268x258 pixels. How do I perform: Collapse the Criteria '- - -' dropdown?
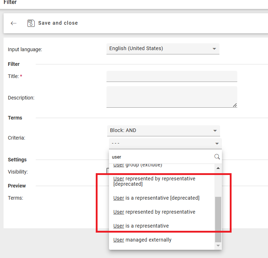[165, 143]
